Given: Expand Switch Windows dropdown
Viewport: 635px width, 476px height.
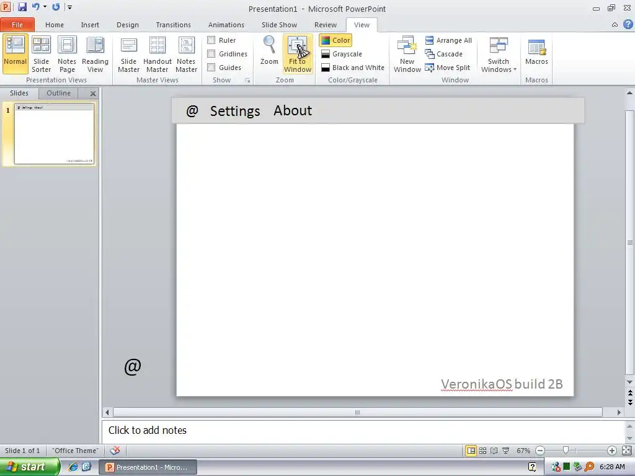Looking at the screenshot, I should [x=499, y=54].
